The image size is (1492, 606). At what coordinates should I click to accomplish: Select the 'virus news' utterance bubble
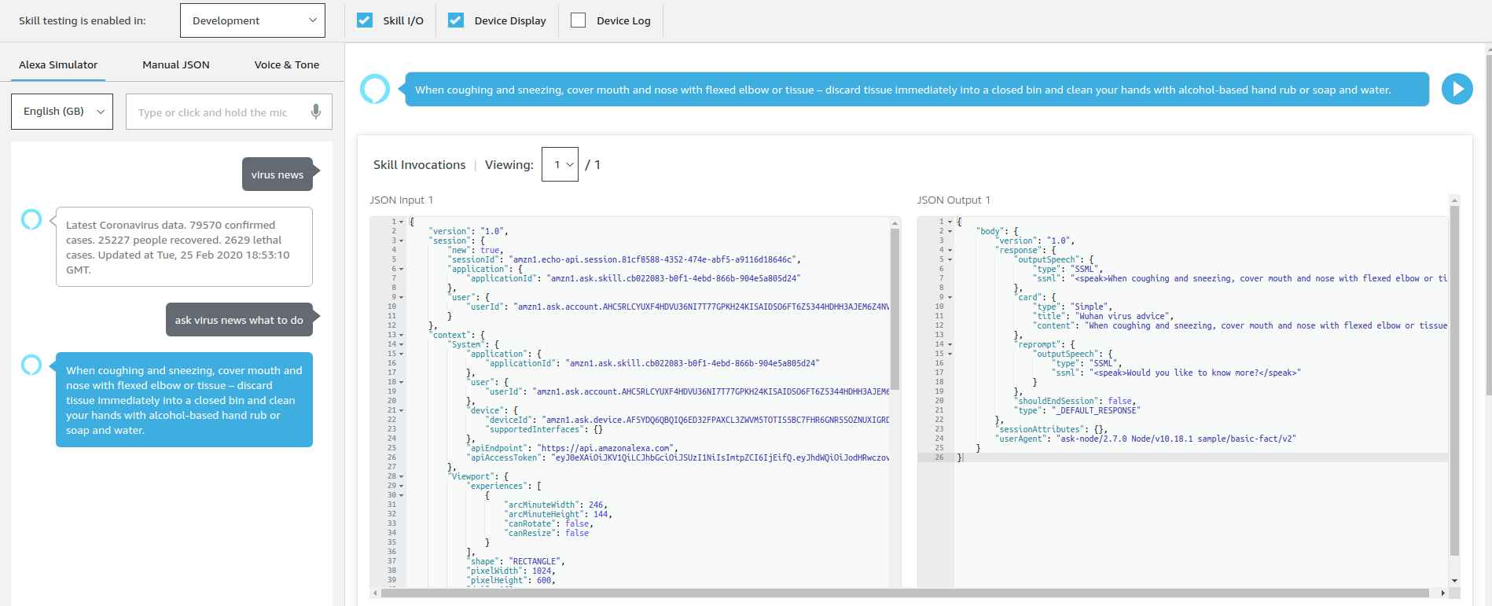pos(277,174)
